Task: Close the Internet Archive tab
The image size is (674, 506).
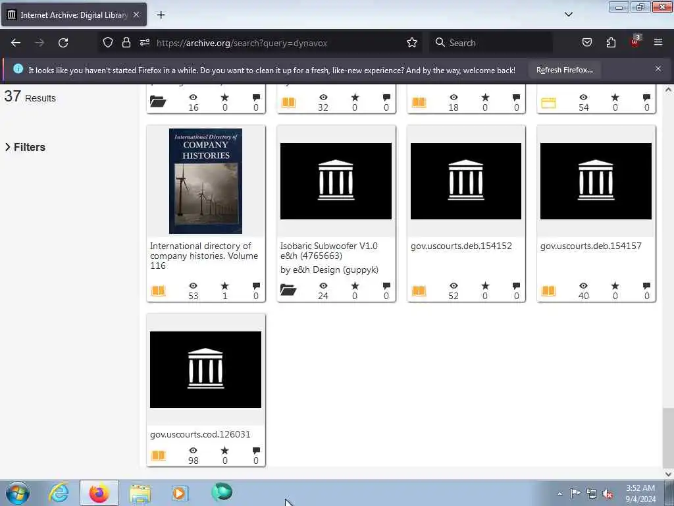Action: point(136,15)
